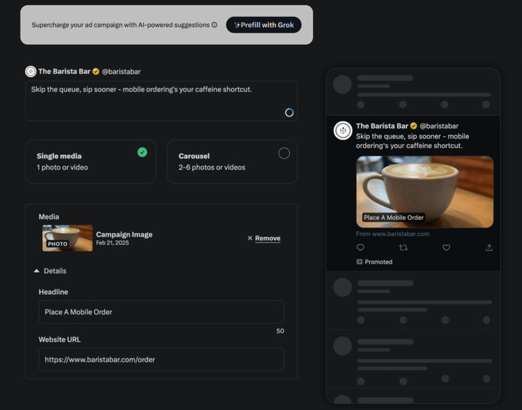
Task: Edit the Headline field
Action: tap(162, 312)
